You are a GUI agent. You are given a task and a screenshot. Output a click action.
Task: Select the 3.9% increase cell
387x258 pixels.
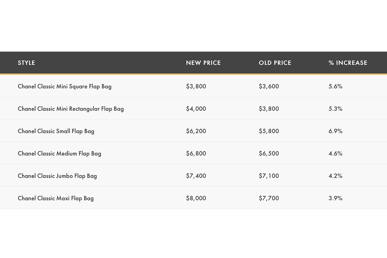tap(335, 198)
